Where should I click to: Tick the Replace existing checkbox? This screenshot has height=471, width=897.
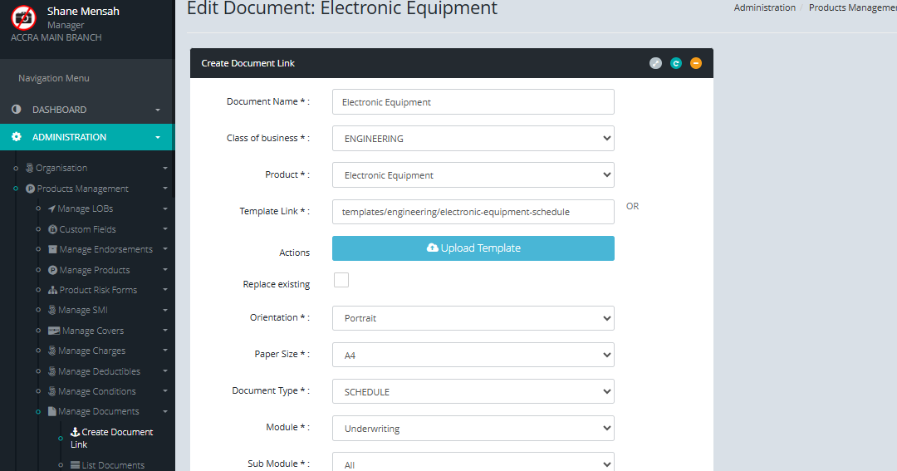[341, 280]
